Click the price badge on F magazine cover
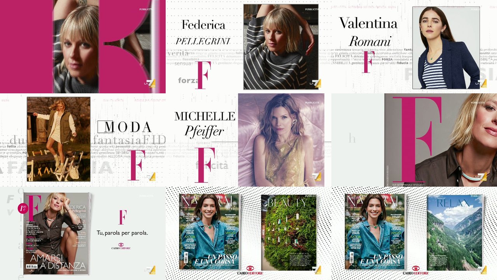Screen dimensions: 497x280 (23, 209)
